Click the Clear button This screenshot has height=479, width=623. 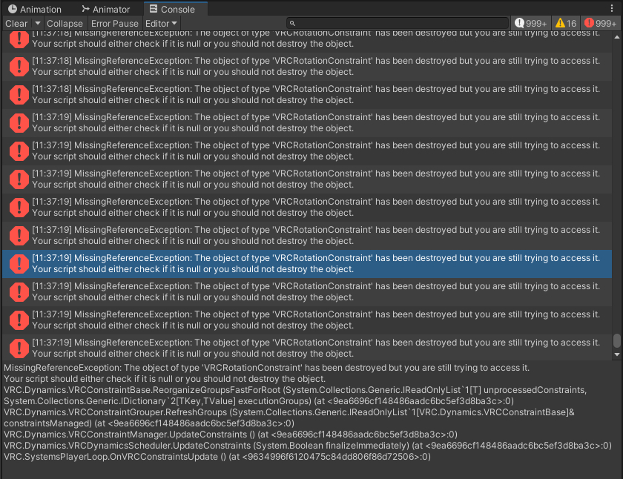point(16,23)
